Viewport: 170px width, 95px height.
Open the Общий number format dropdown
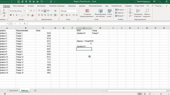coord(77,11)
